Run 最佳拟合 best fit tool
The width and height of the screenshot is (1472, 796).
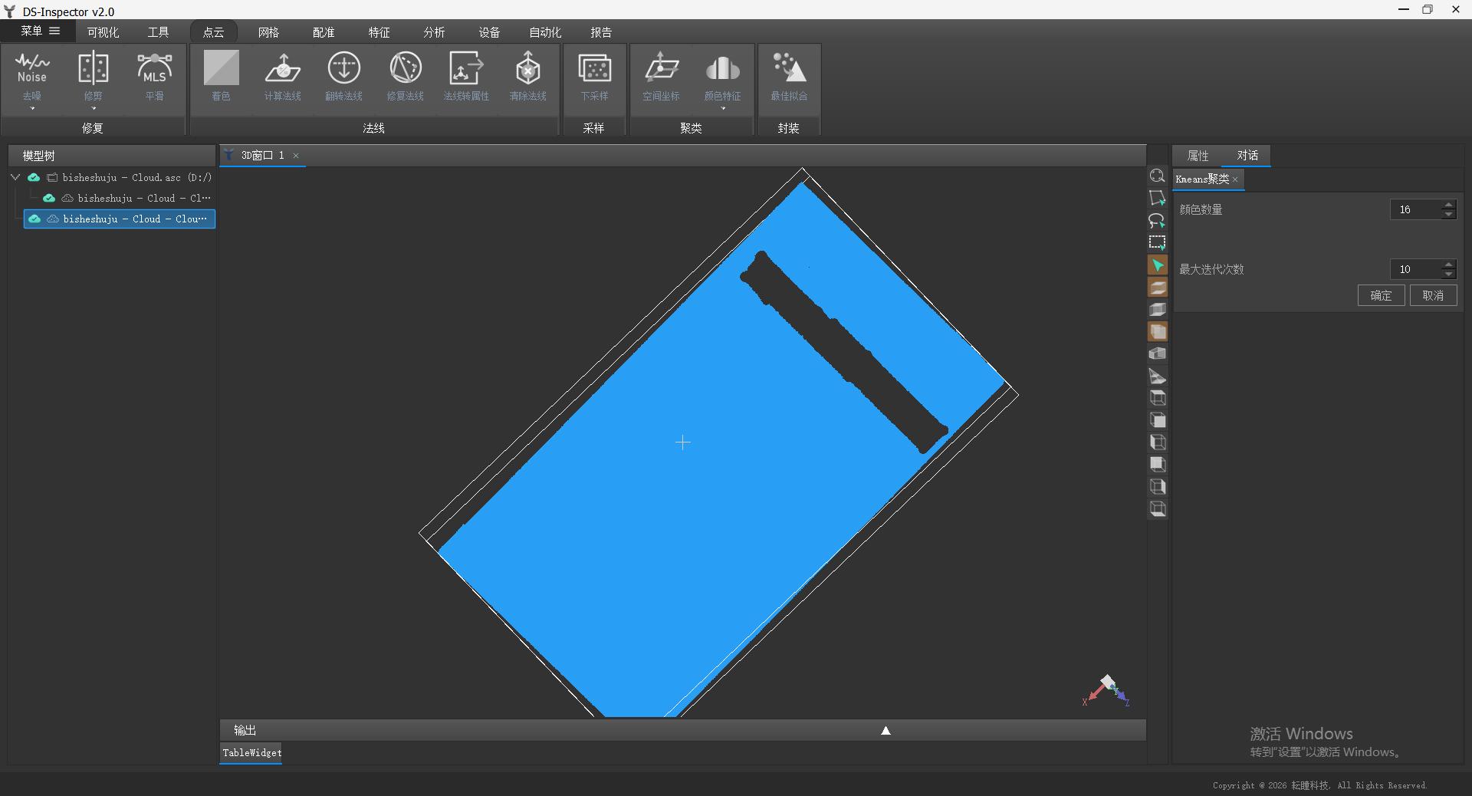click(x=789, y=77)
